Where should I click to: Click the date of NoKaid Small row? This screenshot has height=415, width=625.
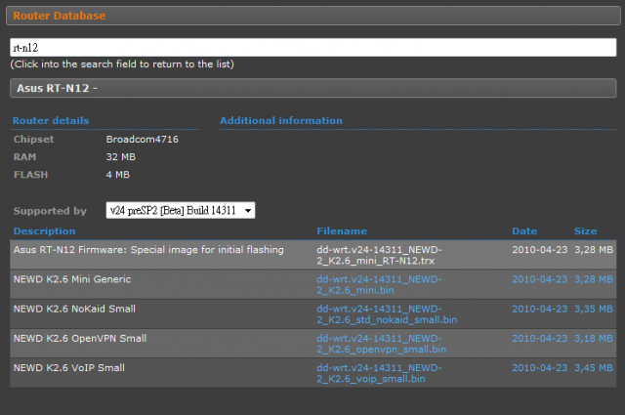click(539, 309)
